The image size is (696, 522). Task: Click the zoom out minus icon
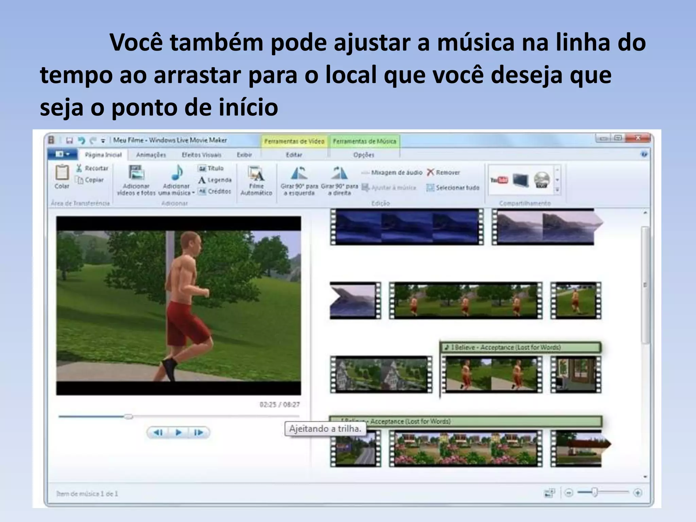coord(569,492)
